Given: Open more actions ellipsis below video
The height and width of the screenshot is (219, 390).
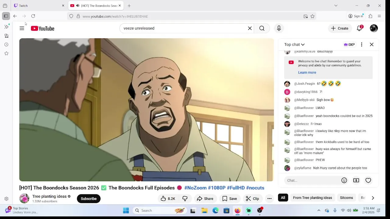Looking at the screenshot, I should 269,199.
